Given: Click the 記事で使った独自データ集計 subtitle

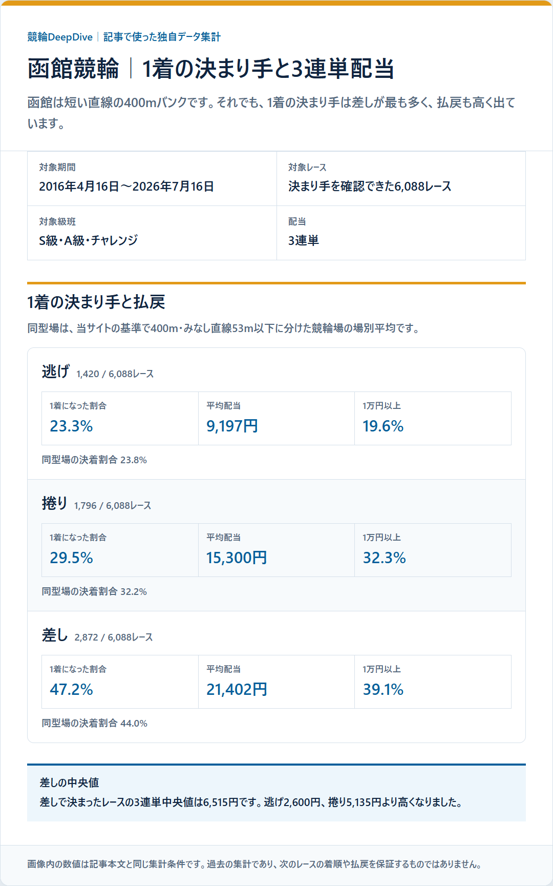Looking at the screenshot, I should (x=162, y=37).
